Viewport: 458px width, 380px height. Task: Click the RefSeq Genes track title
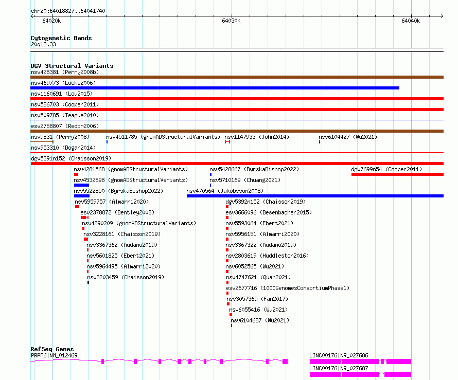tap(52, 349)
